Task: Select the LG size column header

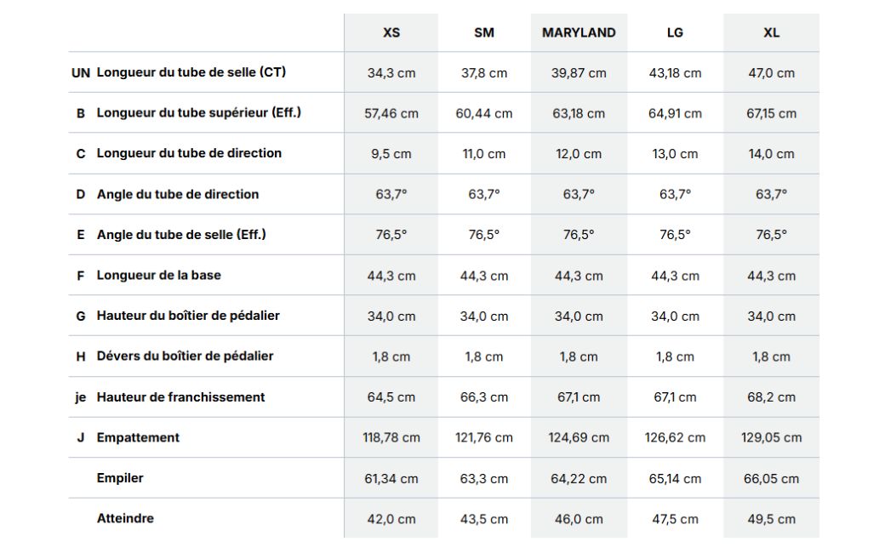Action: pyautogui.click(x=675, y=32)
